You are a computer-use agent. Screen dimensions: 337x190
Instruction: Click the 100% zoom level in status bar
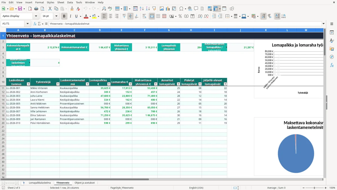coord(332,188)
